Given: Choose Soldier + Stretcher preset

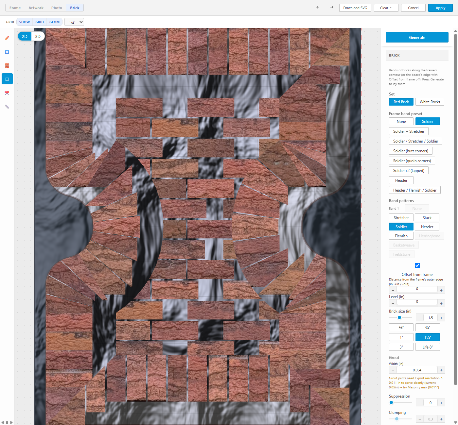Looking at the screenshot, I should pos(409,131).
